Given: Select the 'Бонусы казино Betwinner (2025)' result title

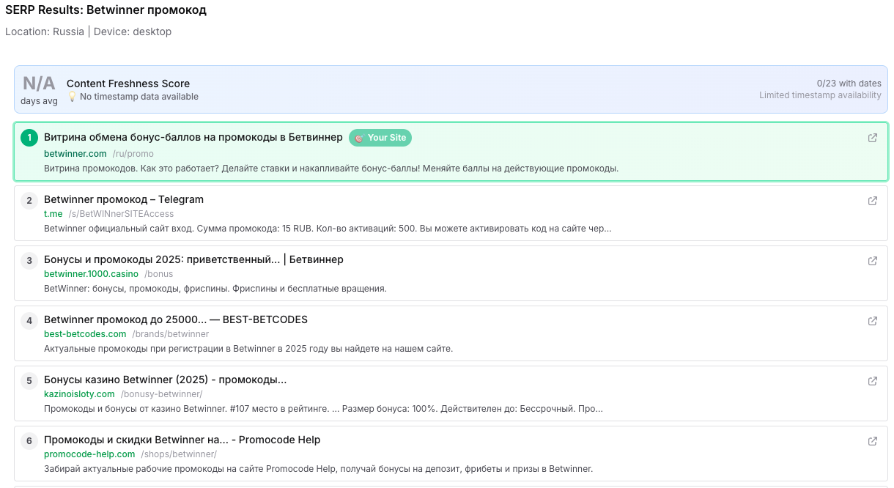Looking at the screenshot, I should tap(165, 380).
